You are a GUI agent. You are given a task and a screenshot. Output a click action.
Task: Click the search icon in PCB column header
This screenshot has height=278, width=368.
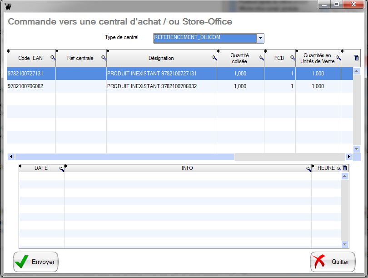click(x=293, y=58)
